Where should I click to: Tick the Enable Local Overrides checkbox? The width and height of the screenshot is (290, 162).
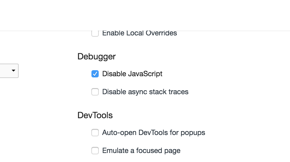point(95,33)
